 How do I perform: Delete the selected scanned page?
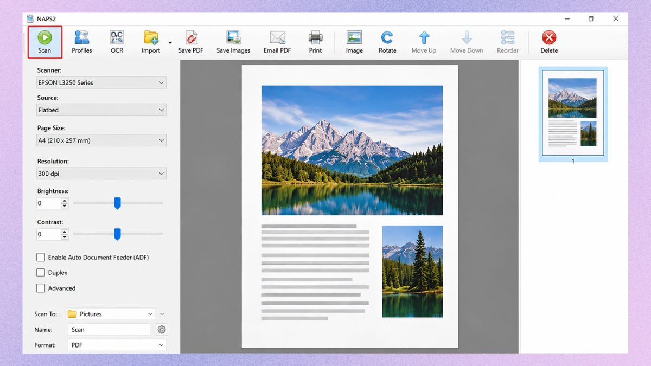click(x=549, y=42)
